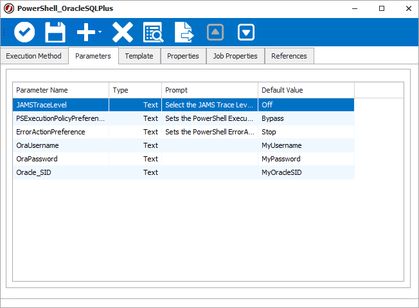Image resolution: width=419 pixels, height=308 pixels.
Task: Click the 'Sets the PowerShell Execu...' prompt cell
Action: pyautogui.click(x=209, y=118)
